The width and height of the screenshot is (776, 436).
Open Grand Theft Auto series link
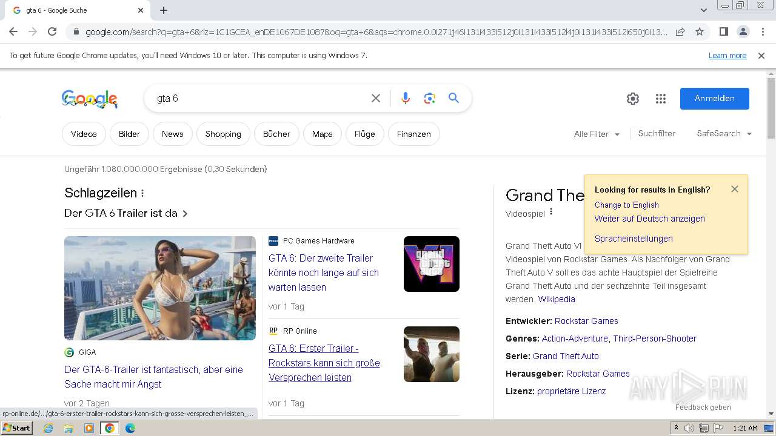click(566, 356)
